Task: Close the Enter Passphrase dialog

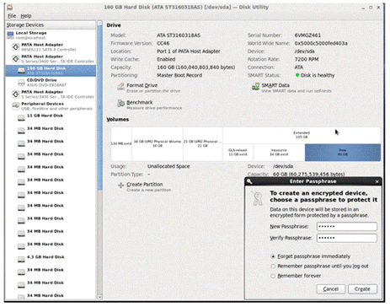Action: click(377, 181)
